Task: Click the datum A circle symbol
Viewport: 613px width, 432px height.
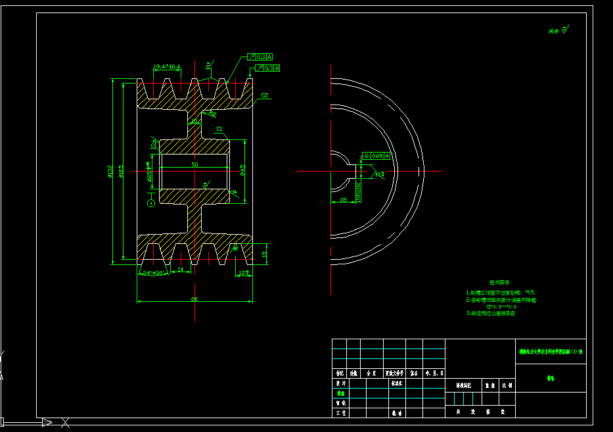Action: pos(151,203)
